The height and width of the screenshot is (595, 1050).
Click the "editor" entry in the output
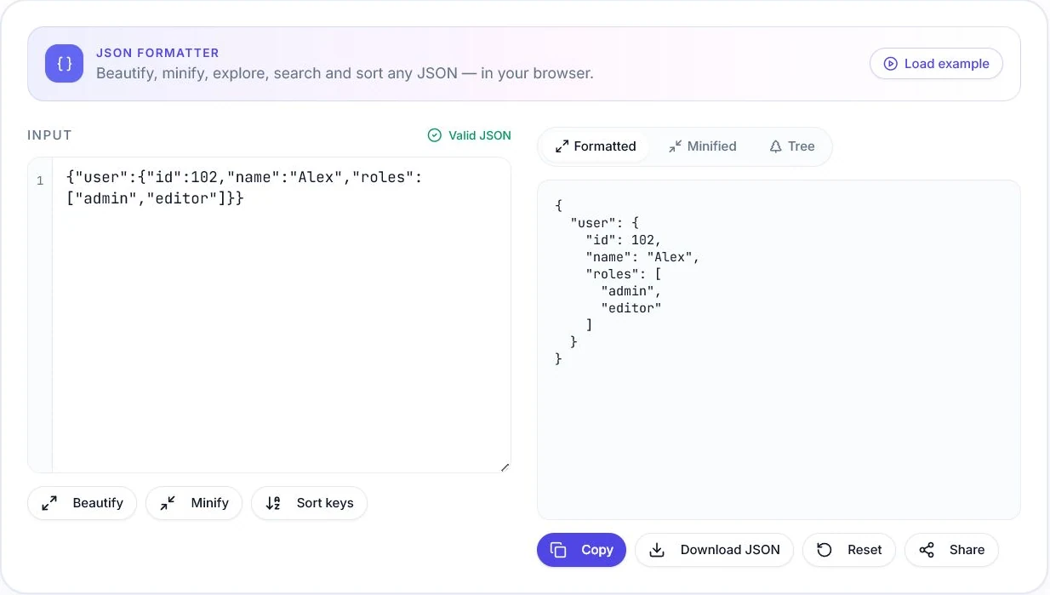coord(631,308)
